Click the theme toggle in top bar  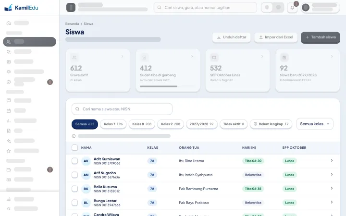[x=272, y=8]
